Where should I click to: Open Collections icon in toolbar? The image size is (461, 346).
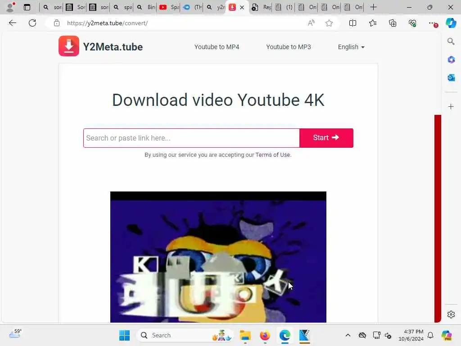point(393,23)
